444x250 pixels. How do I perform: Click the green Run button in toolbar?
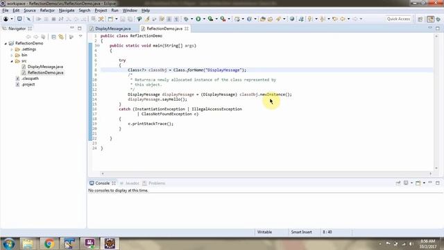(198, 19)
